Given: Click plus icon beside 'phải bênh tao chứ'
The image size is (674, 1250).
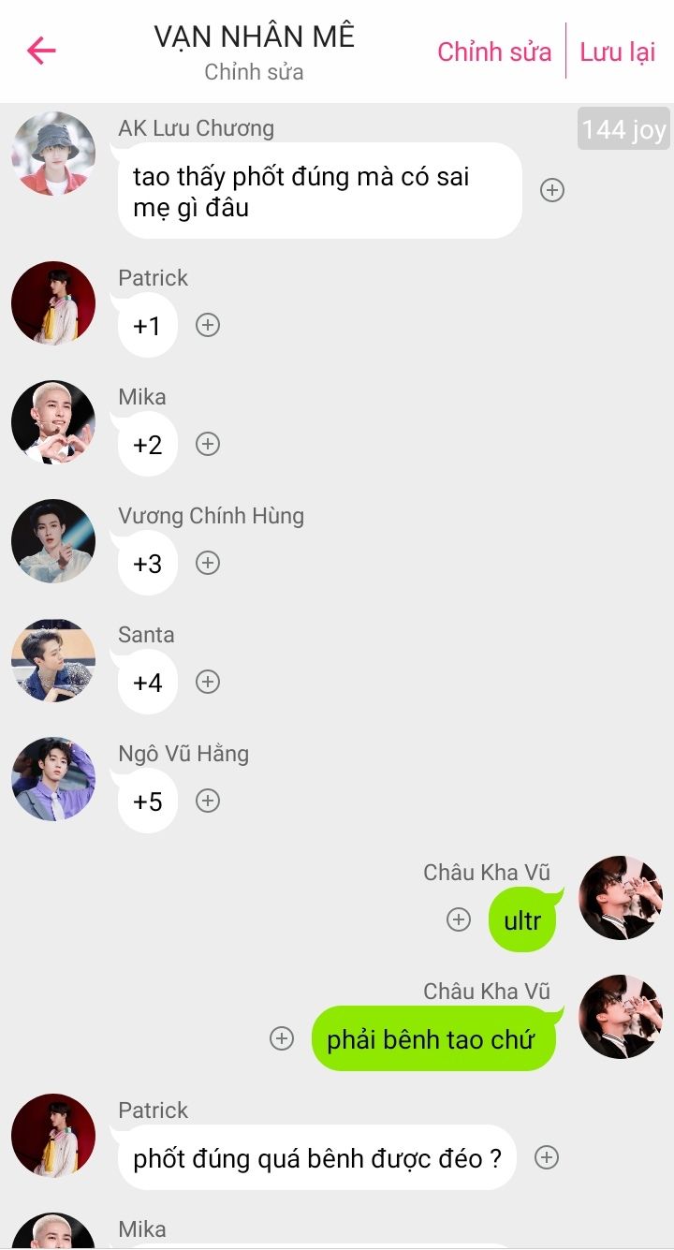Looking at the screenshot, I should tap(282, 1038).
